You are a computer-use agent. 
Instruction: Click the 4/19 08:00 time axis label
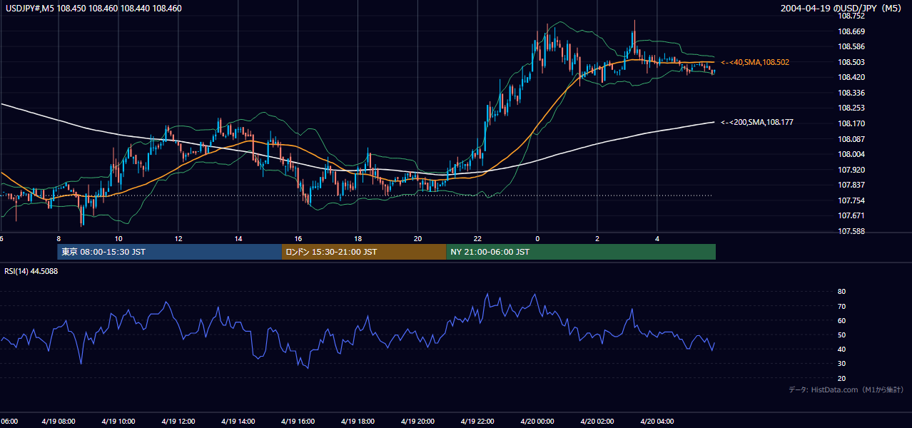pos(58,421)
